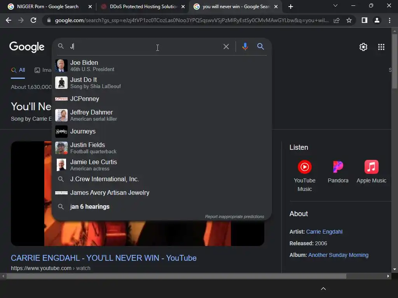Select the Images results tab
The width and height of the screenshot is (398, 298).
43,70
